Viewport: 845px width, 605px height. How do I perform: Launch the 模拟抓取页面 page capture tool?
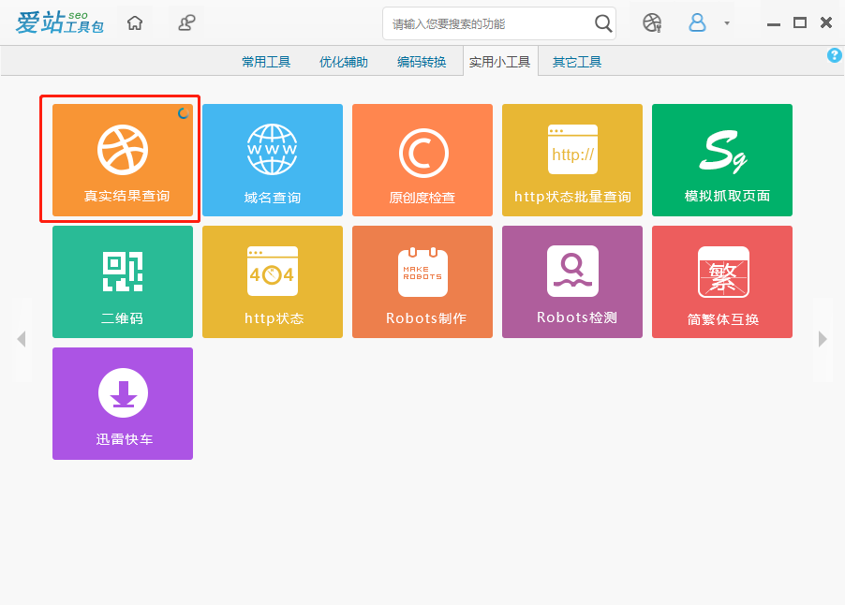tap(721, 159)
